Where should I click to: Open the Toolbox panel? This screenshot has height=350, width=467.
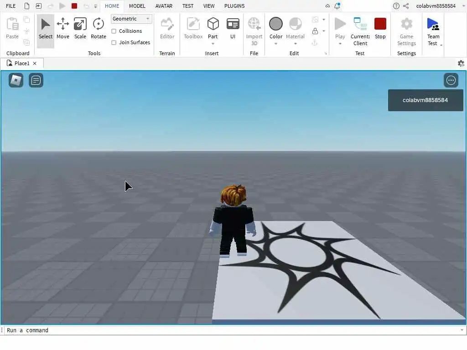click(x=193, y=29)
